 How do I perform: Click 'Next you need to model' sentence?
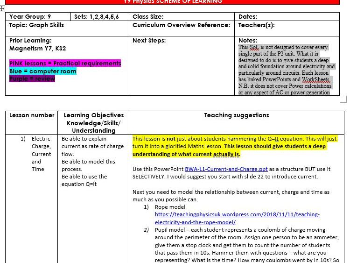(x=231, y=196)
